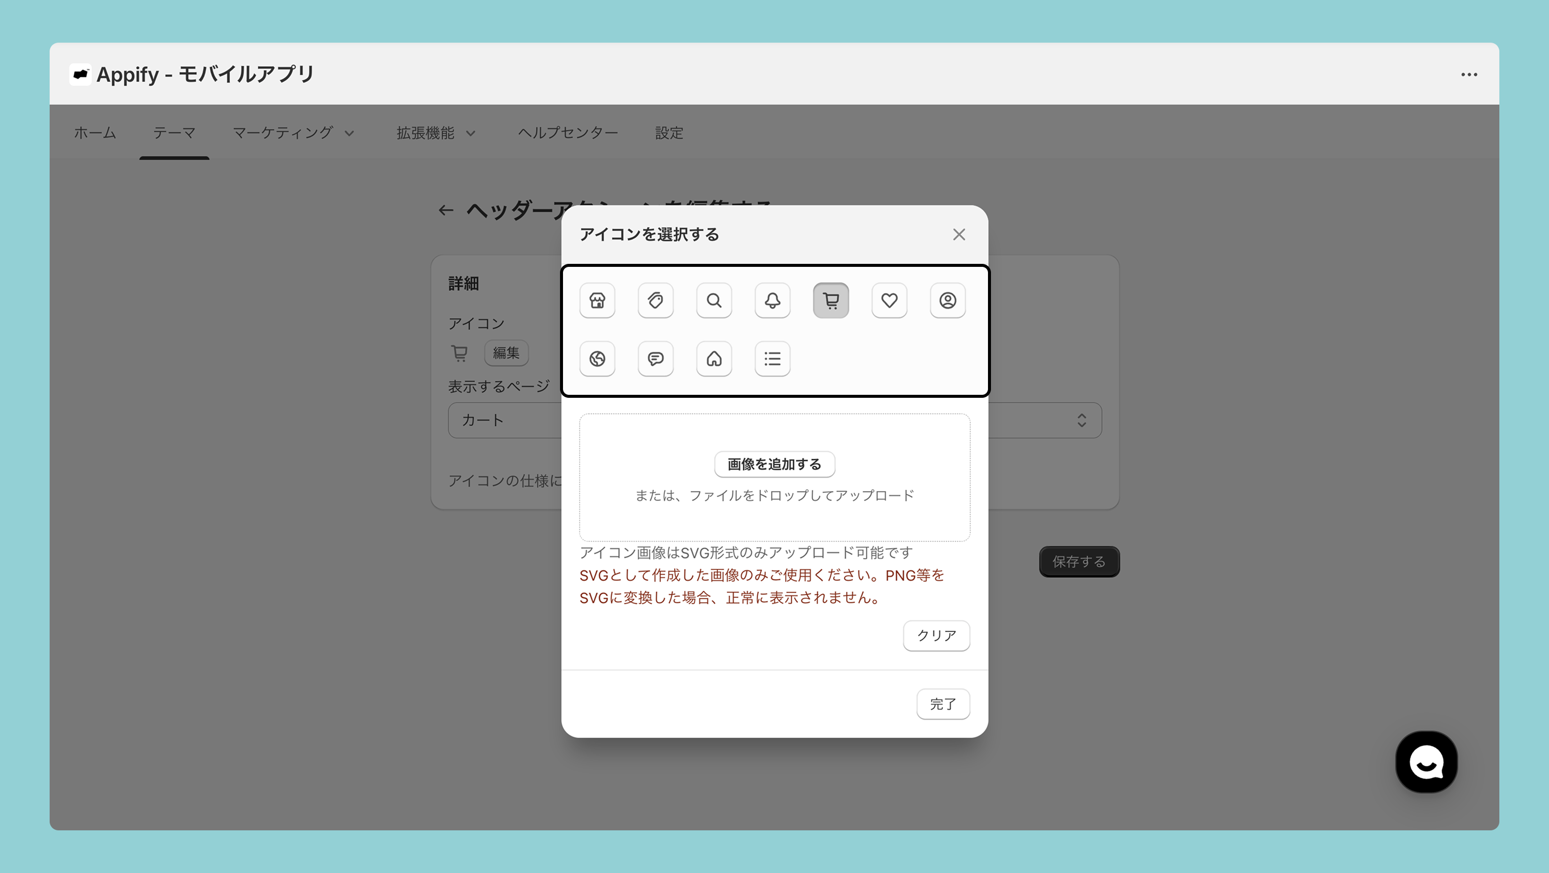Screen dimensions: 1549x873
Task: Expand the 拡張機能 menu
Action: coord(435,133)
